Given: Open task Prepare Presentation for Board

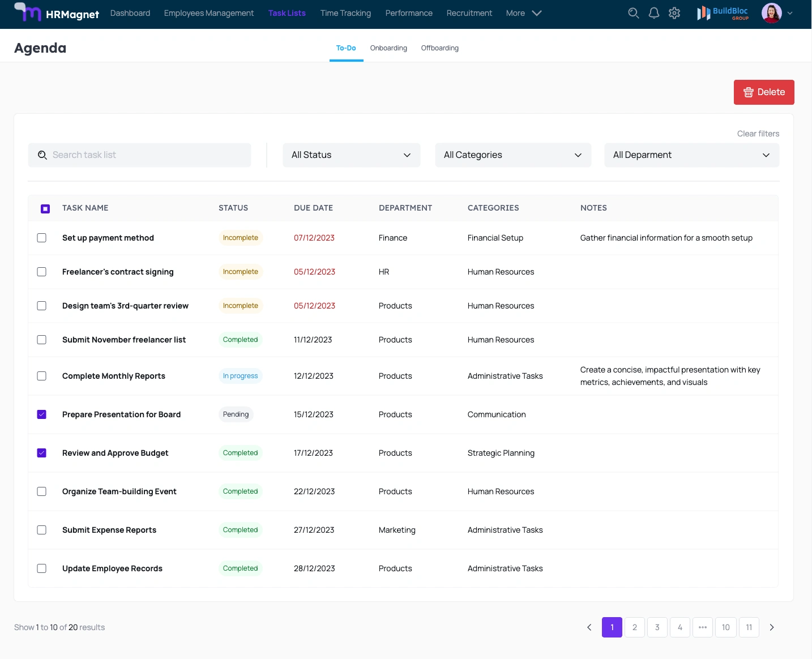Looking at the screenshot, I should [x=122, y=414].
